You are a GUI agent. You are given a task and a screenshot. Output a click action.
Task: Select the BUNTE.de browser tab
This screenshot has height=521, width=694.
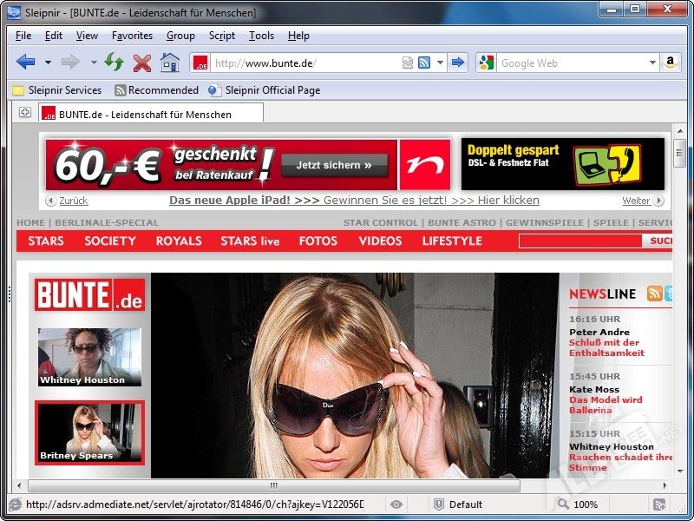click(x=145, y=114)
